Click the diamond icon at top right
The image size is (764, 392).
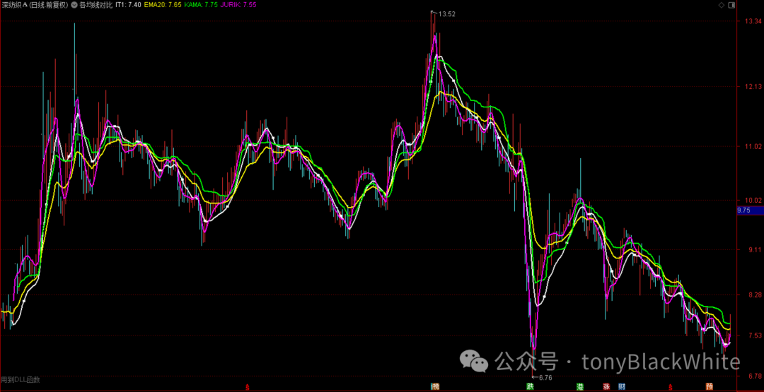[x=721, y=5]
